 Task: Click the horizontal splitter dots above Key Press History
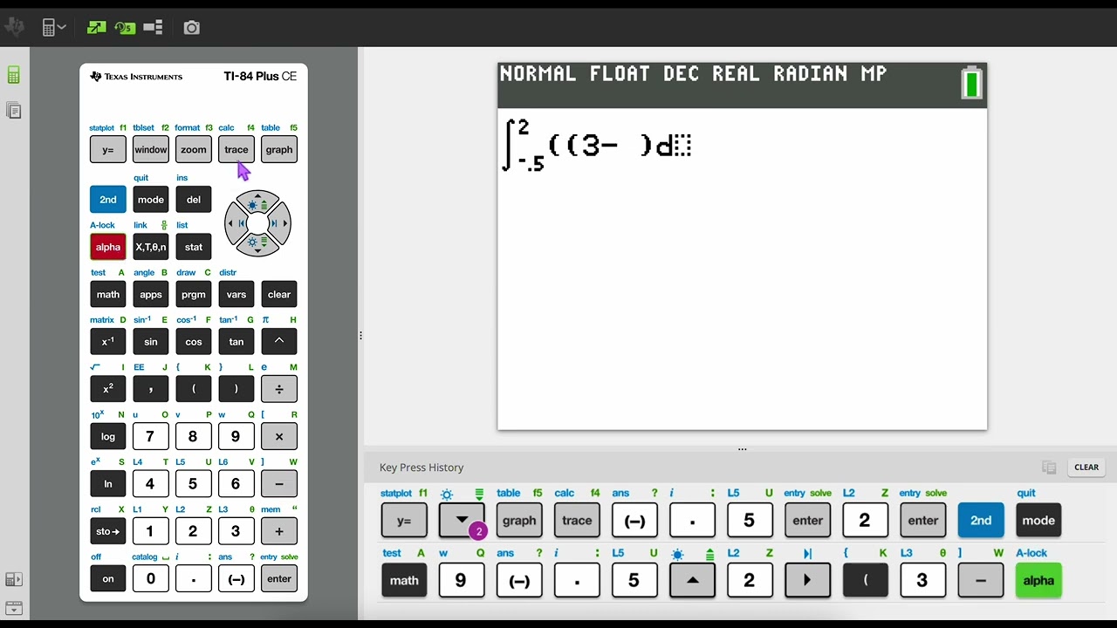click(743, 449)
